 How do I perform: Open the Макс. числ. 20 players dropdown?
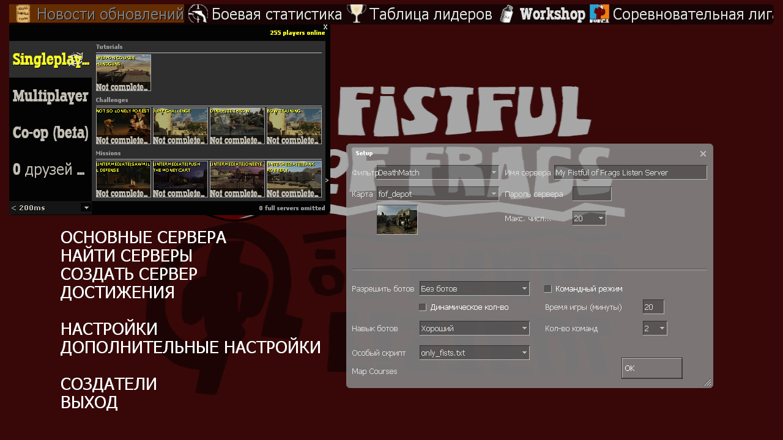pyautogui.click(x=589, y=218)
